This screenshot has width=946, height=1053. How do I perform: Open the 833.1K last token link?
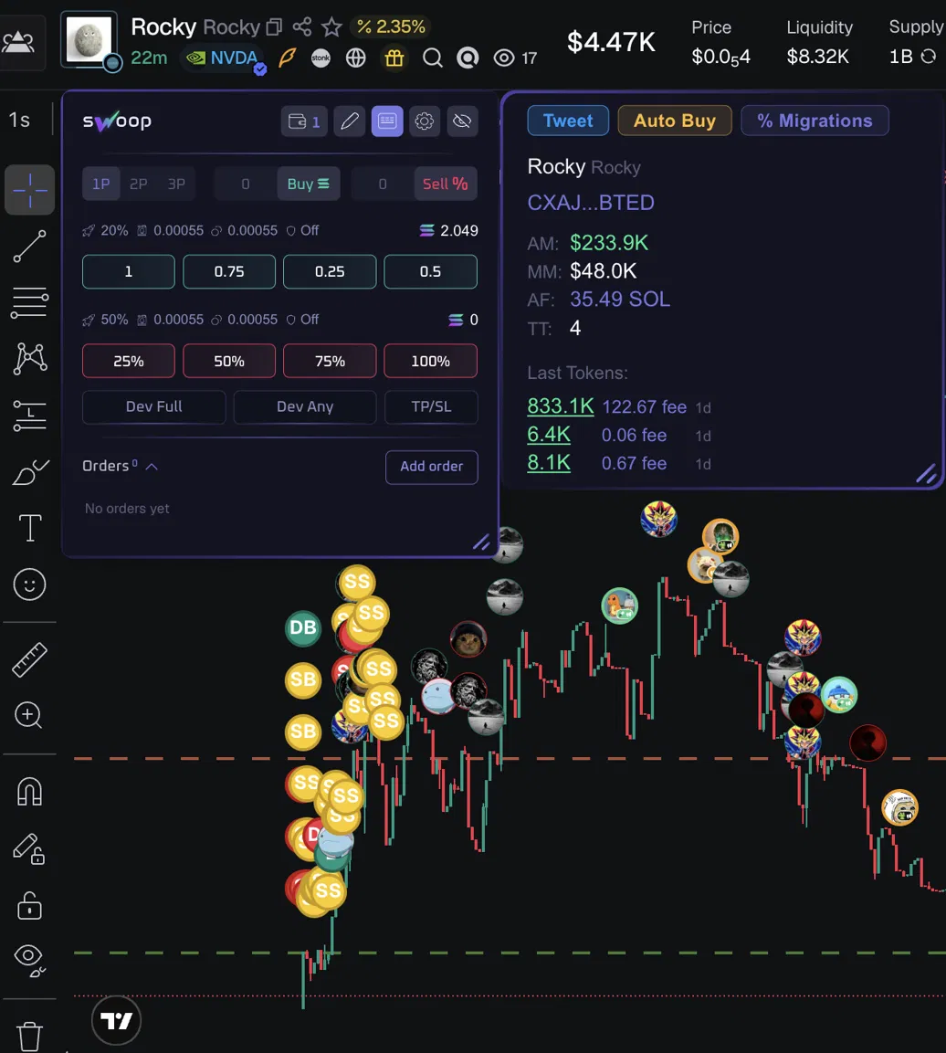pyautogui.click(x=561, y=406)
